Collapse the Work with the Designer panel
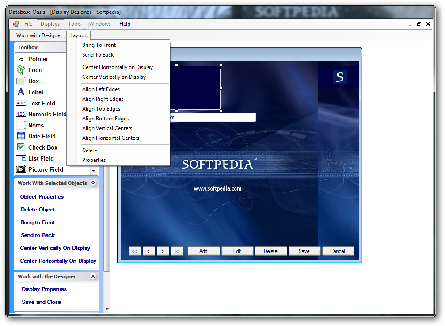445x326 pixels. [93, 276]
